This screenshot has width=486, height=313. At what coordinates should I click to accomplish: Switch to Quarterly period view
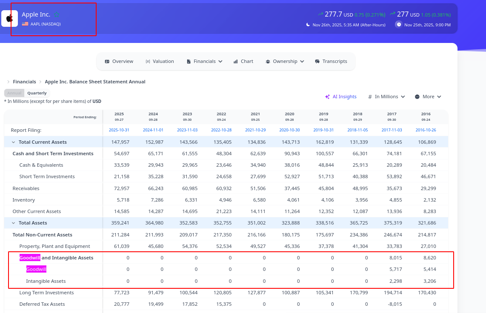click(37, 93)
